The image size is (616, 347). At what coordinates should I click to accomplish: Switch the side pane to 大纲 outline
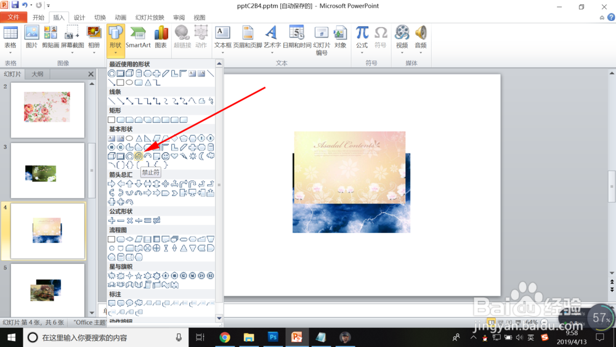click(38, 74)
